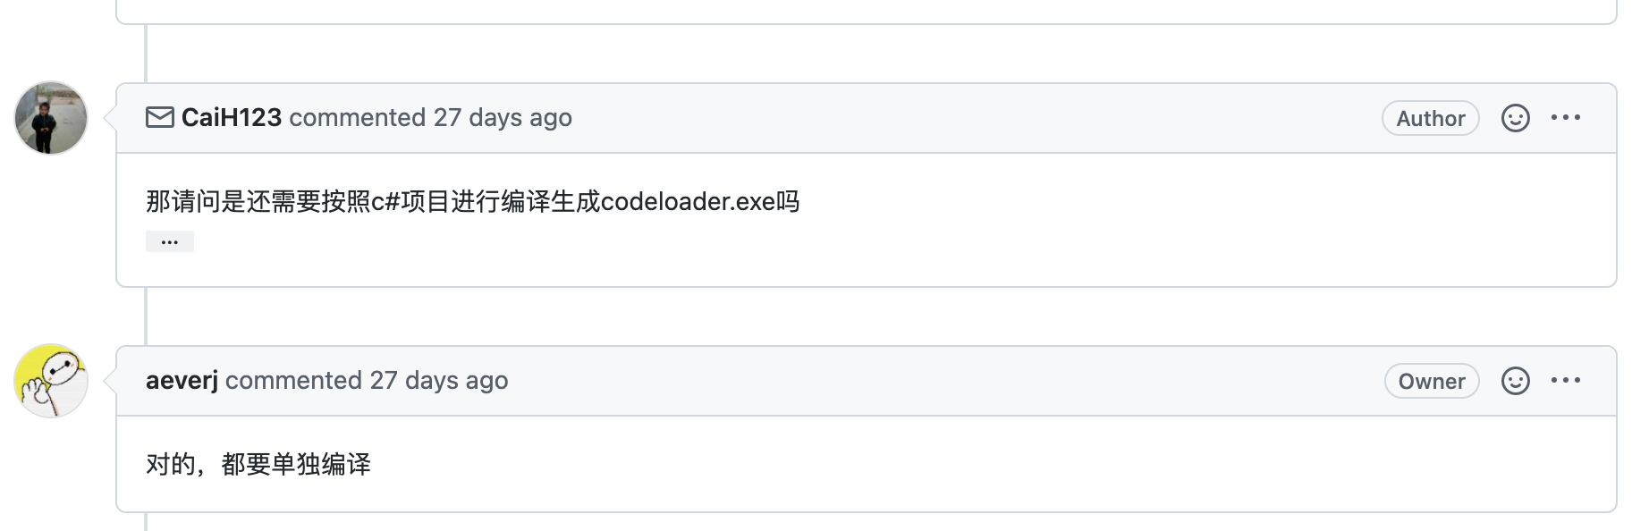Open timestamp link on aeverj's comment

[x=439, y=380]
